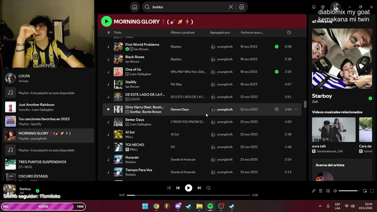
Task: Clear the search field with the X
Action: tap(231, 7)
